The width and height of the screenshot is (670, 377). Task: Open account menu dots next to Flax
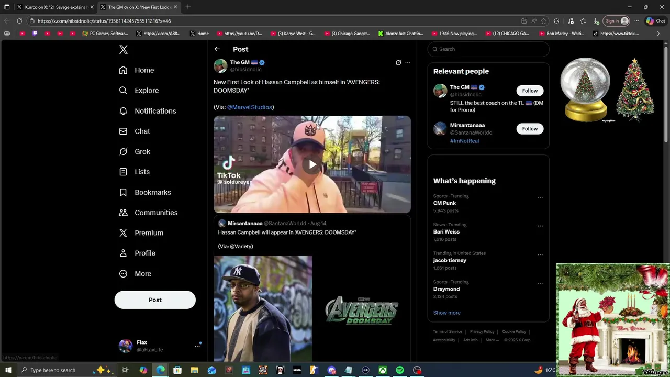(197, 346)
